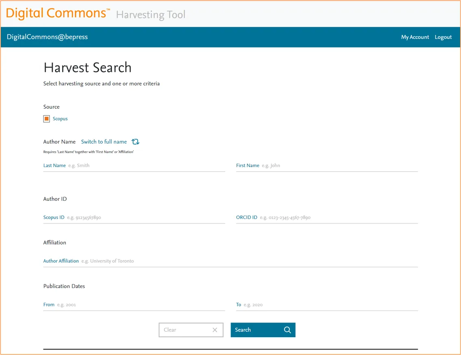Click the X icon in Clear button
The width and height of the screenshot is (461, 355).
coord(215,330)
